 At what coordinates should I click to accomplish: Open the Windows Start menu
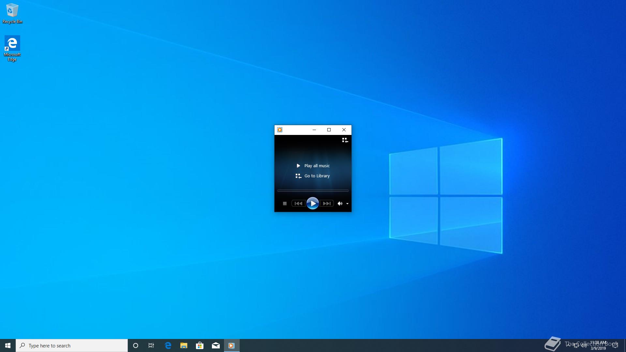tap(8, 345)
